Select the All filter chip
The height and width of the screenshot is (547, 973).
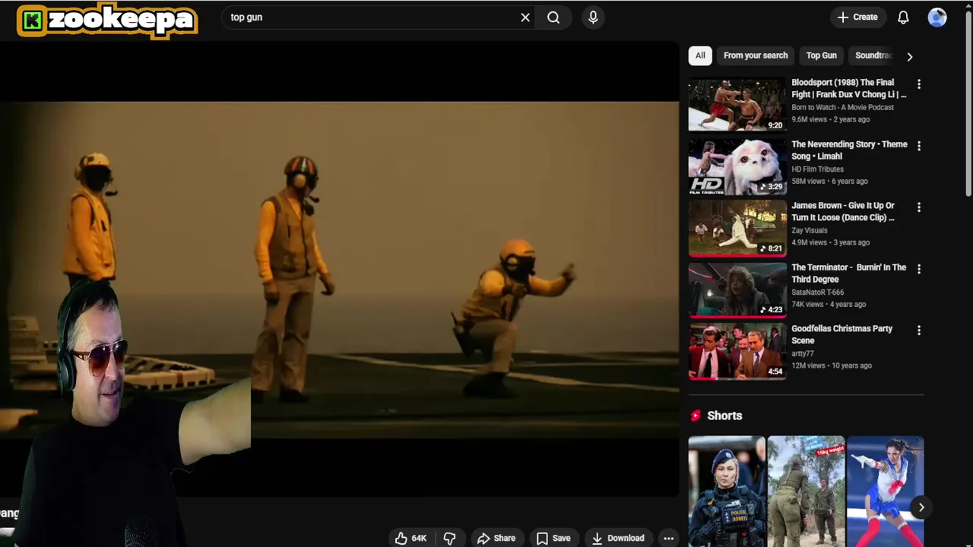pos(700,55)
